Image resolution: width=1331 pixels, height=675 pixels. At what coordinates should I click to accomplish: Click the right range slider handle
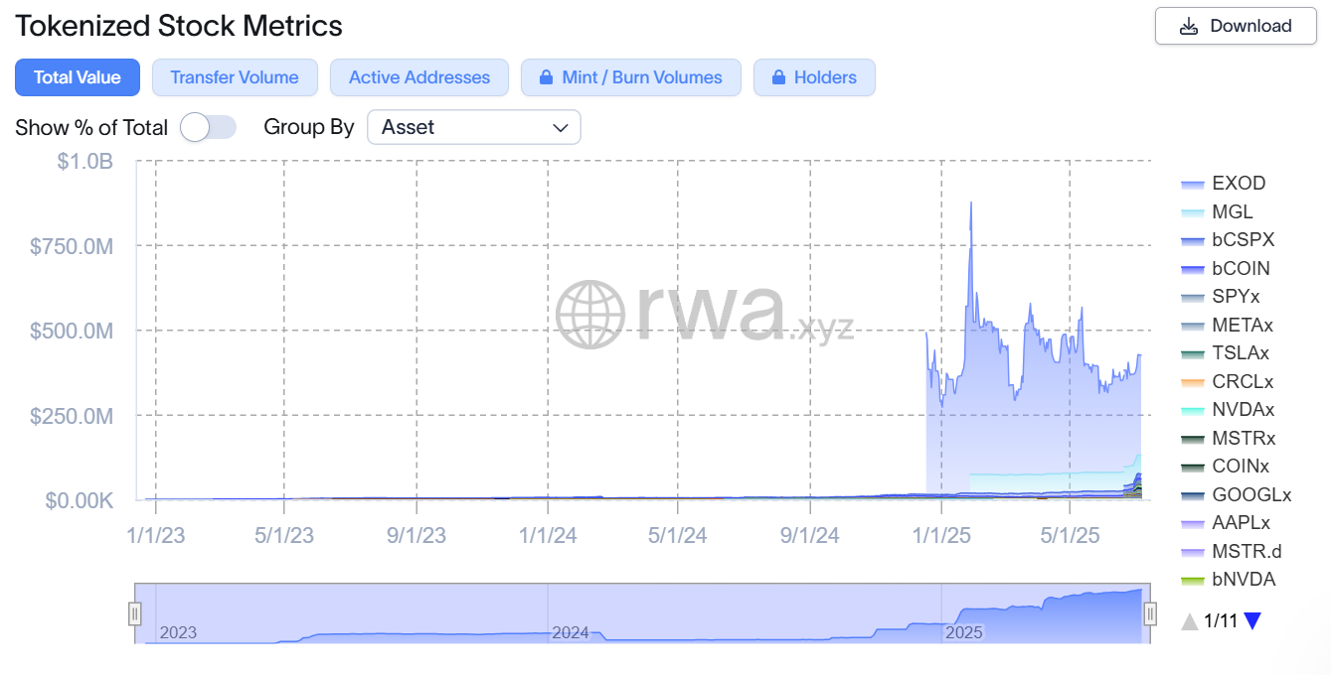point(1150,613)
